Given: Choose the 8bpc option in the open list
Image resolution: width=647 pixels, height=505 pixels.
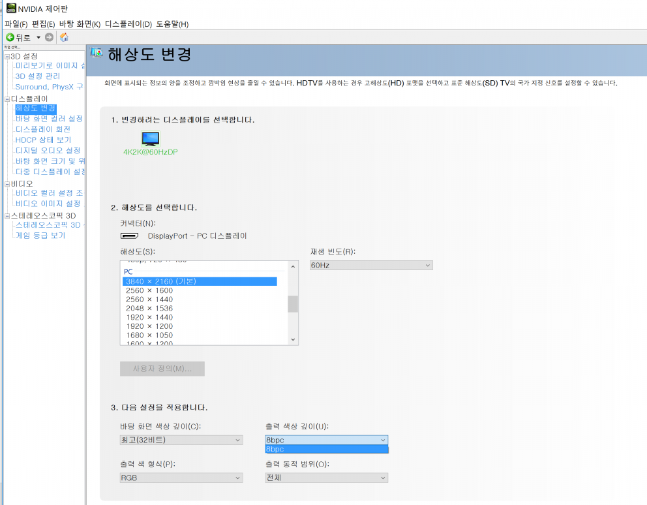Looking at the screenshot, I should (326, 450).
